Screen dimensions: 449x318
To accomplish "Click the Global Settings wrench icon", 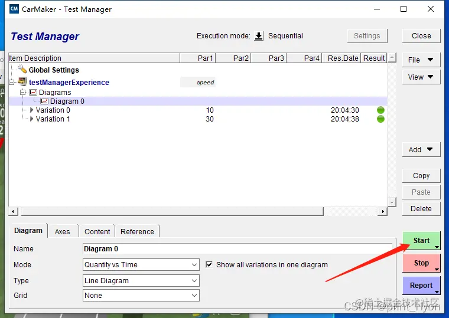I will [x=22, y=69].
